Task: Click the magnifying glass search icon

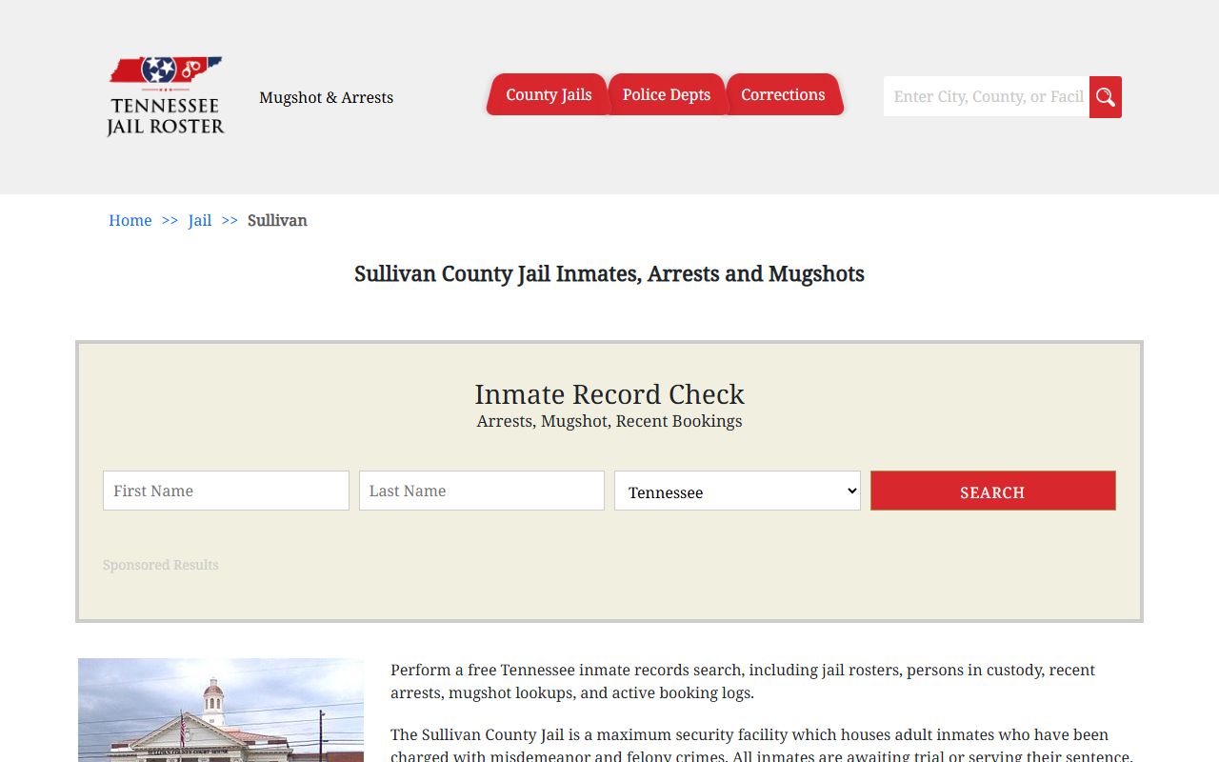Action: (x=1106, y=97)
